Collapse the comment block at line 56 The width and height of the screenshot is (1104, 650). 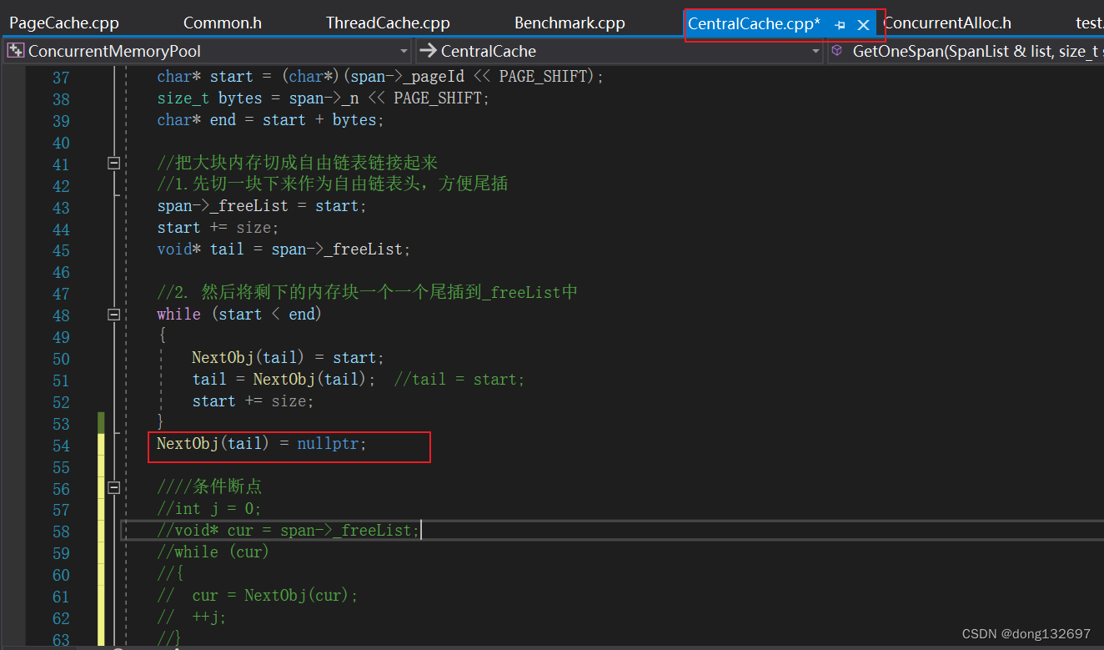coord(113,488)
